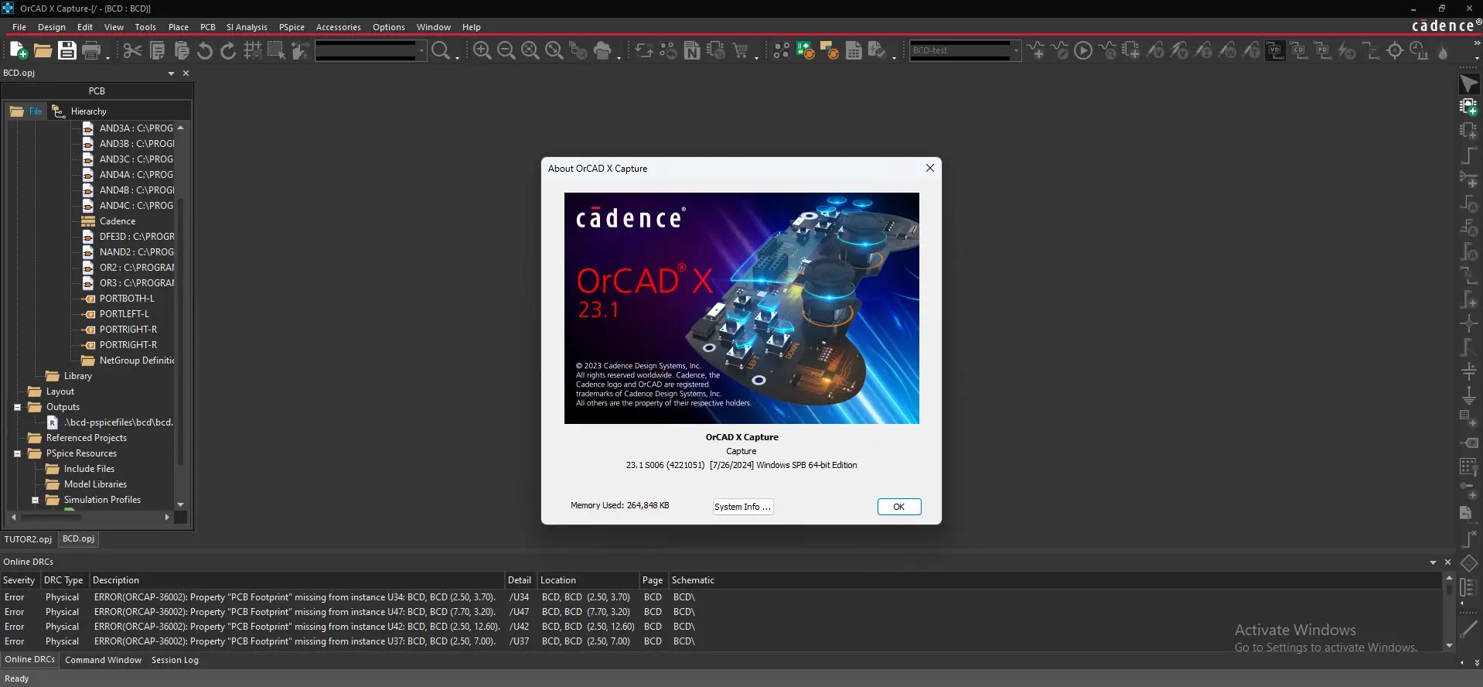Viewport: 1483px width, 687px height.
Task: Run PSpice simulation play button
Action: click(1083, 51)
